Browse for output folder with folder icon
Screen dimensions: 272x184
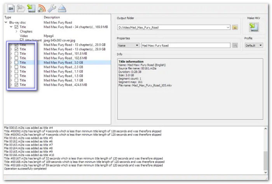click(x=235, y=27)
